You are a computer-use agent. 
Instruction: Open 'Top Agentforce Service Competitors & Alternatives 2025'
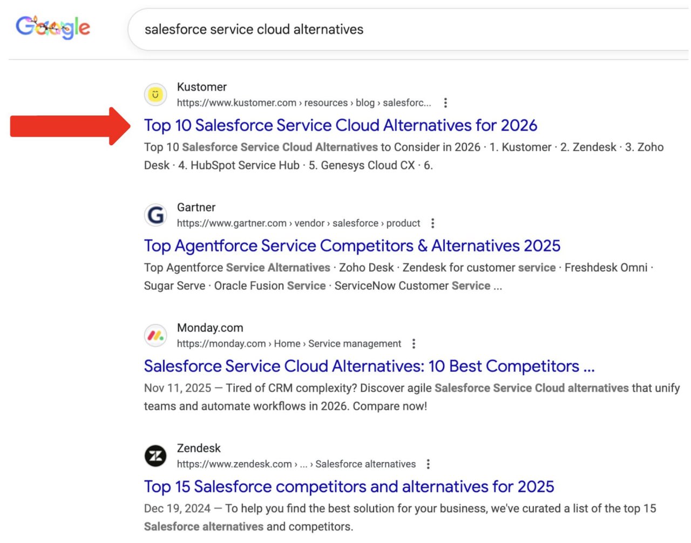click(x=352, y=246)
